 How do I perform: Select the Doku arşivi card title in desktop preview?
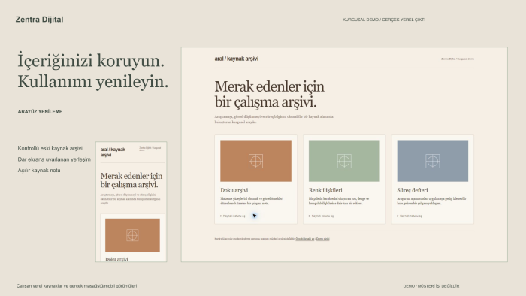pos(234,190)
